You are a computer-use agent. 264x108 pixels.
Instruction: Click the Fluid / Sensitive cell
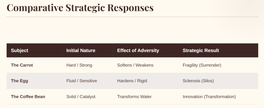(x=82, y=81)
